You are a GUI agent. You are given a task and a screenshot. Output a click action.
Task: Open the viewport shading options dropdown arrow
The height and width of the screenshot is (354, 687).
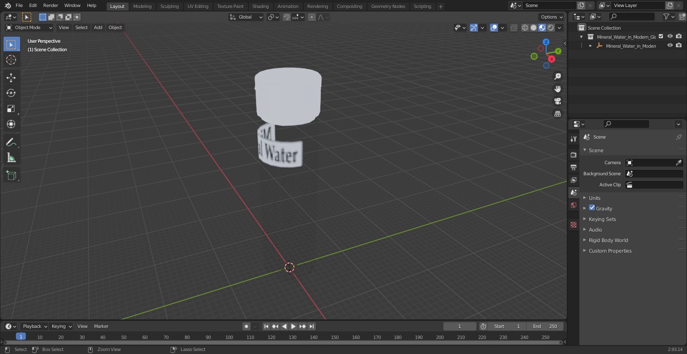tap(559, 28)
